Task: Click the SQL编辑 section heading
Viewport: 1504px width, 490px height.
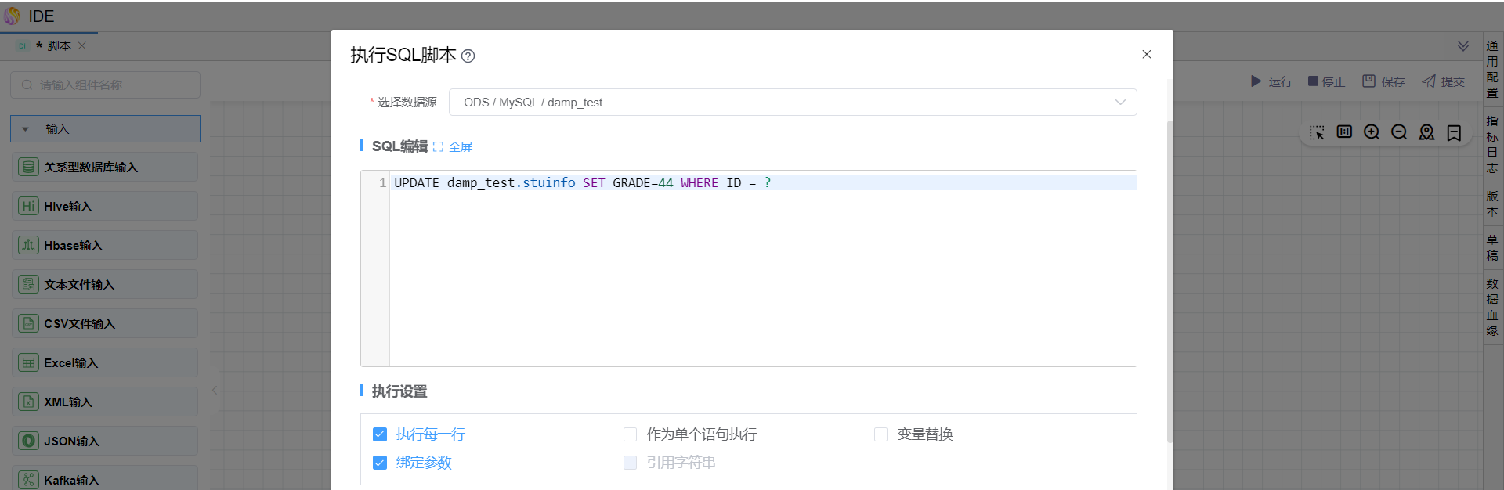Action: (399, 146)
